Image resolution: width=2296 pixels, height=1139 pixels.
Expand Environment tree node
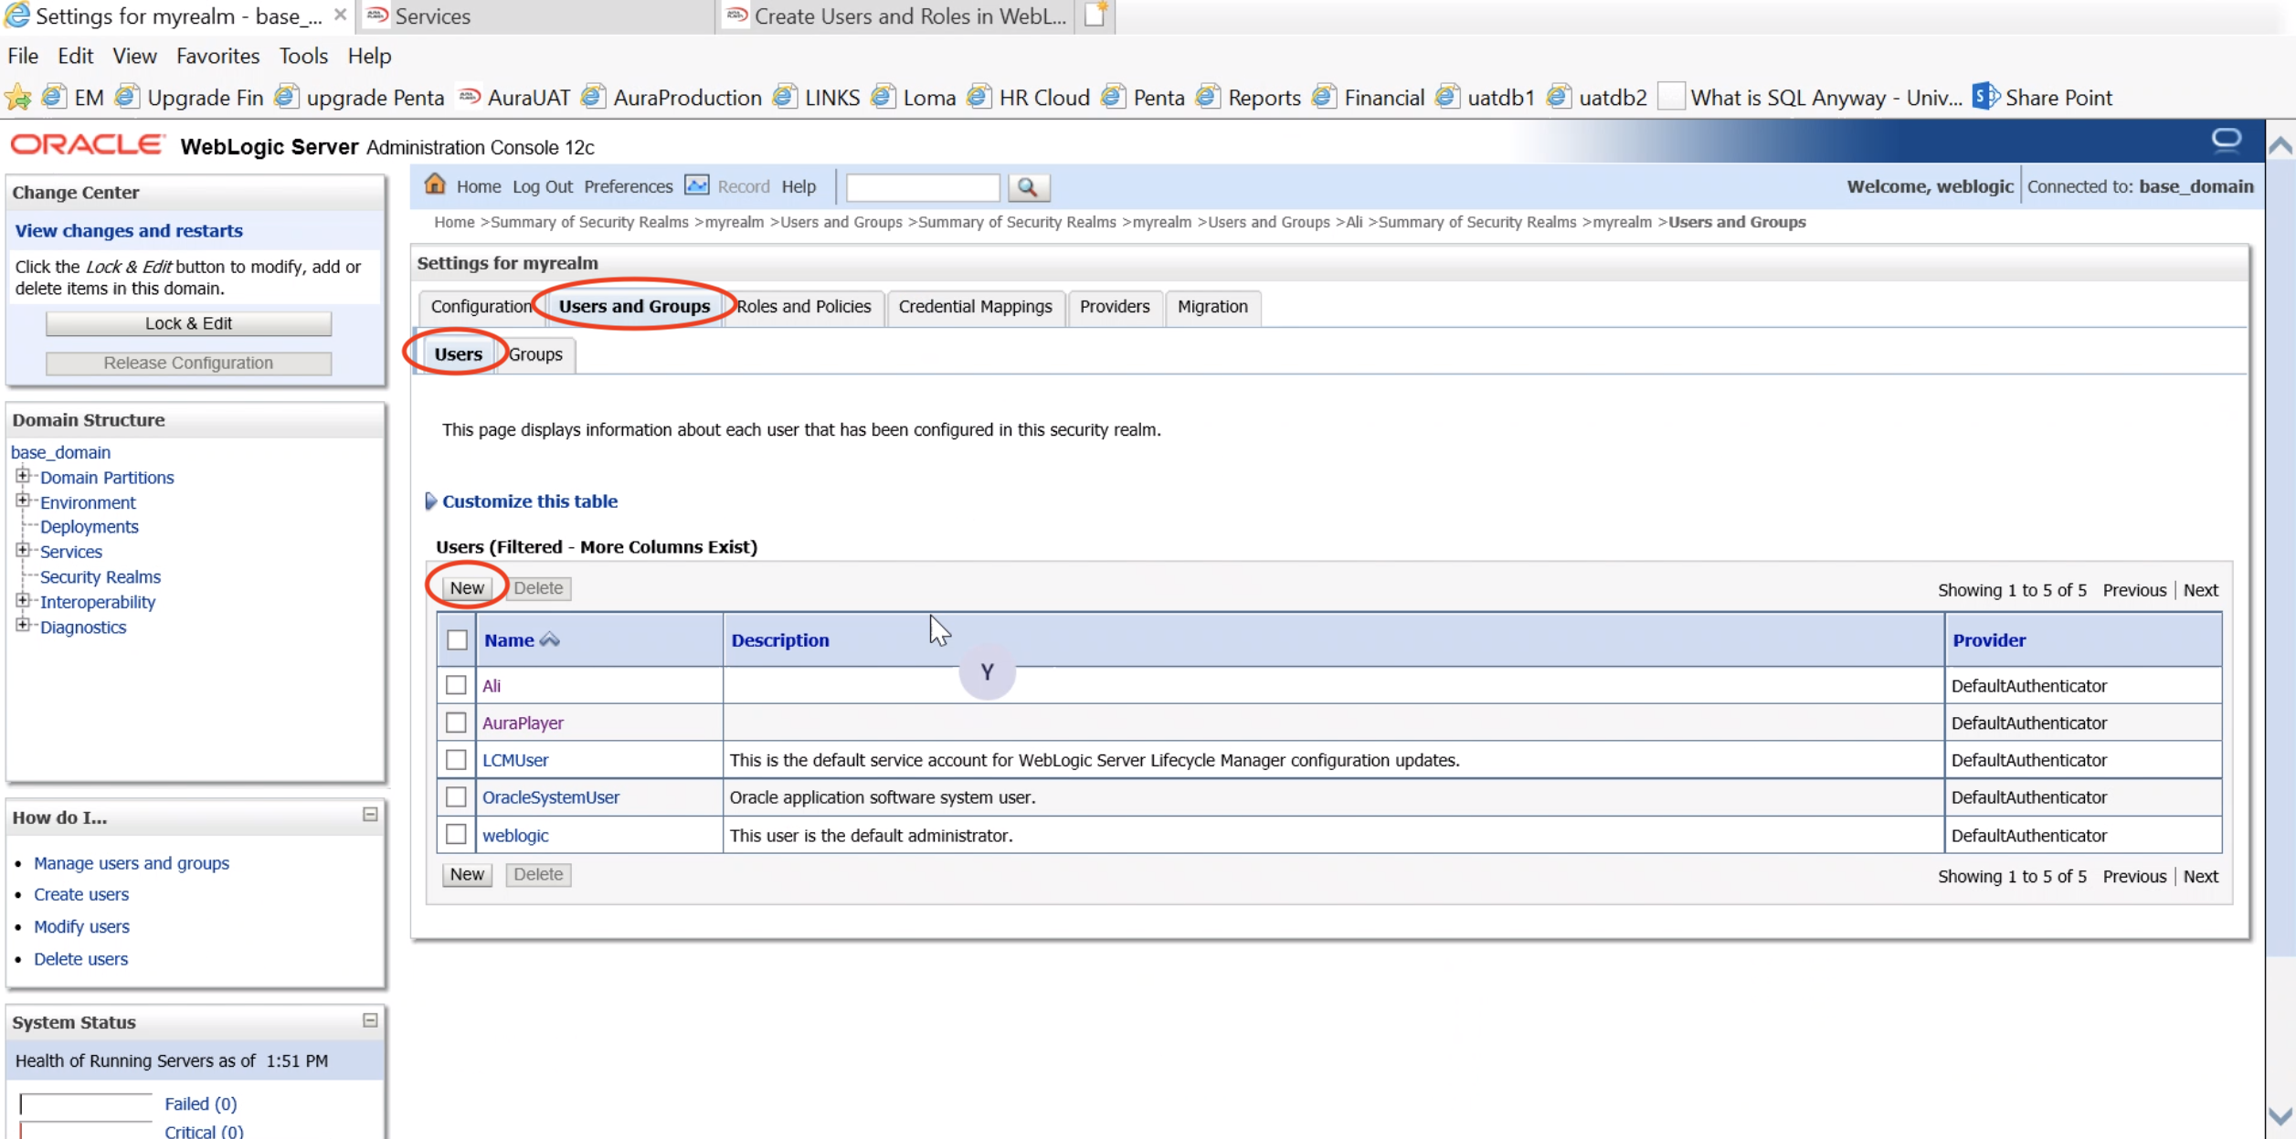pos(23,501)
